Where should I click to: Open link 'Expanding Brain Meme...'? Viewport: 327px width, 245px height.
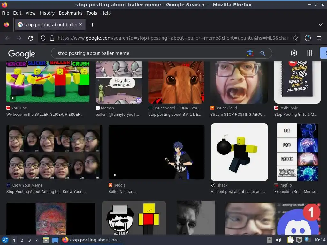pyautogui.click(x=296, y=192)
